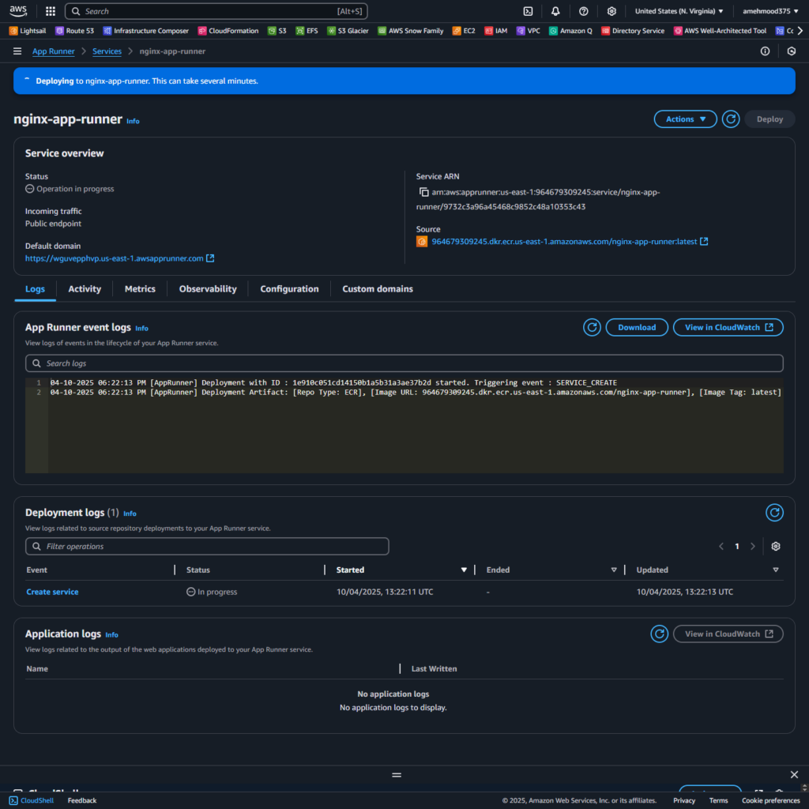Open AWS Snow Family shortcut
The height and width of the screenshot is (809, 809).
click(411, 31)
